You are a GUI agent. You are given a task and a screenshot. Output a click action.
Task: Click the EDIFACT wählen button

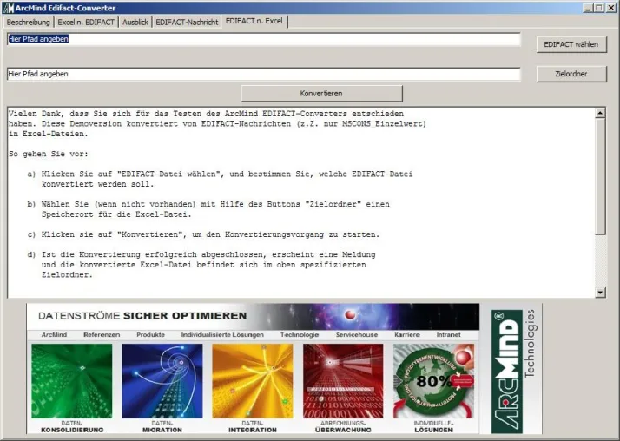pos(571,44)
